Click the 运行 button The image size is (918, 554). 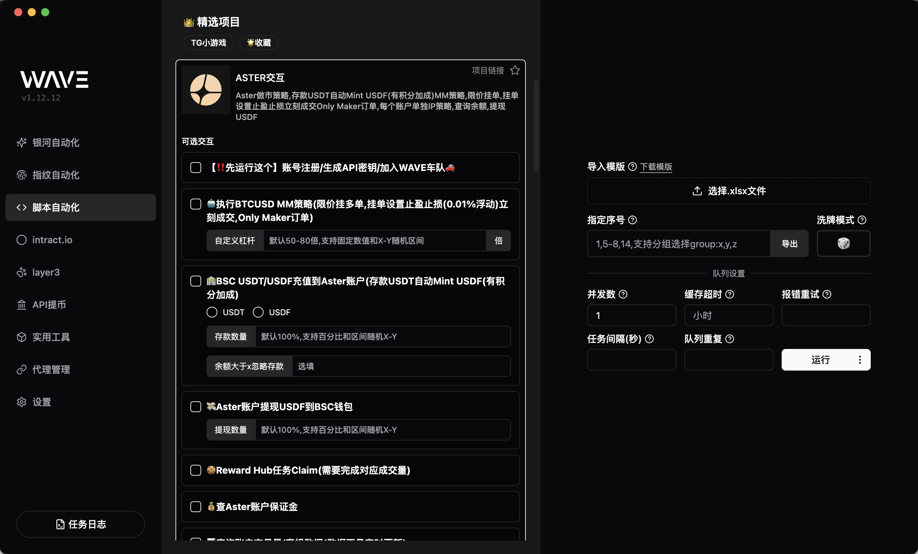[821, 359]
